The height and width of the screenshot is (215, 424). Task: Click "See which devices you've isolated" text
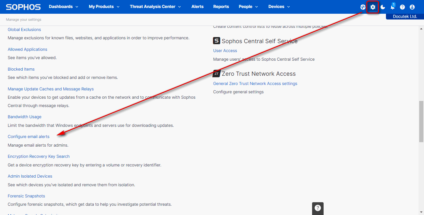[x=71, y=185]
